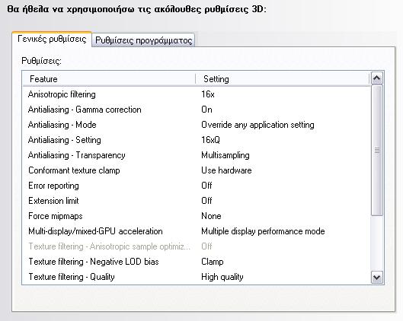Switch to the Ρυθμίσεις προγράμματος tab

[x=143, y=40]
